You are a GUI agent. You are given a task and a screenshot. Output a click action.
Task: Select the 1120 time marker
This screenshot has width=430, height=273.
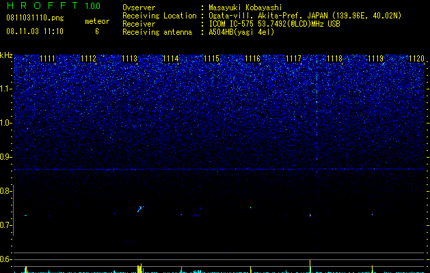416,59
